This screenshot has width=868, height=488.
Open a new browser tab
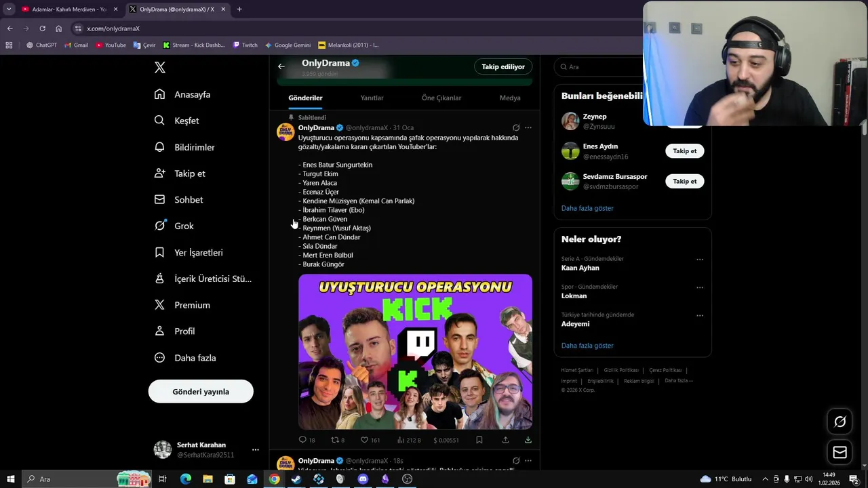pyautogui.click(x=239, y=9)
